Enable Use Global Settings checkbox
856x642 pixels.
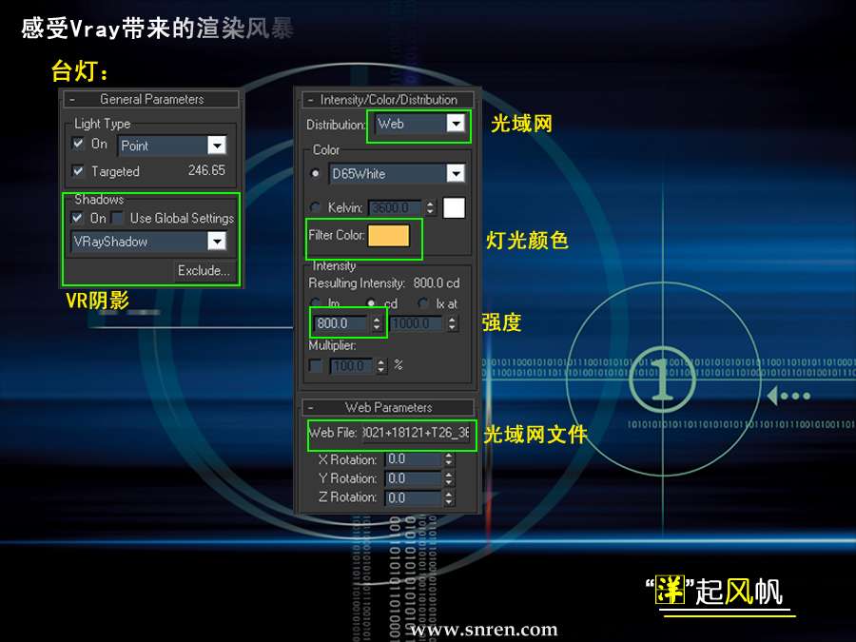pyautogui.click(x=117, y=218)
